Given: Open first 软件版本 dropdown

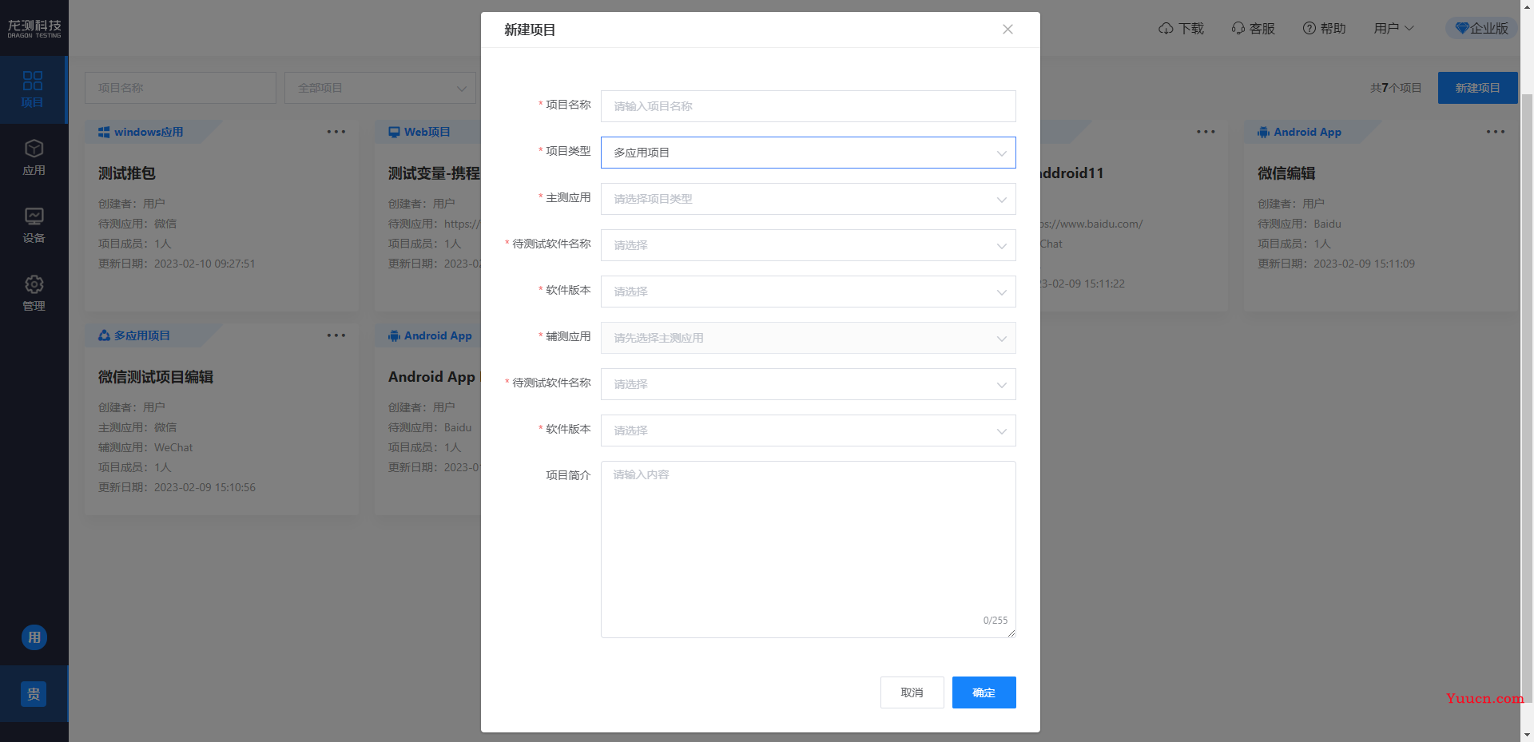Looking at the screenshot, I should pos(808,292).
